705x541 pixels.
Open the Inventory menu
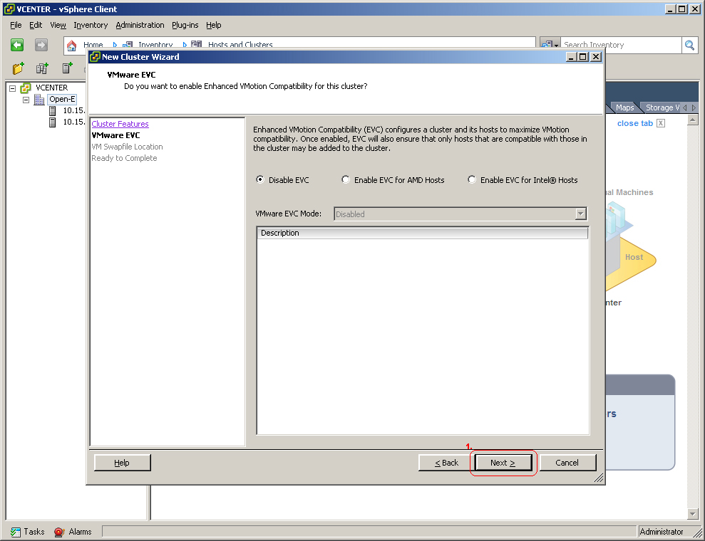(x=91, y=25)
